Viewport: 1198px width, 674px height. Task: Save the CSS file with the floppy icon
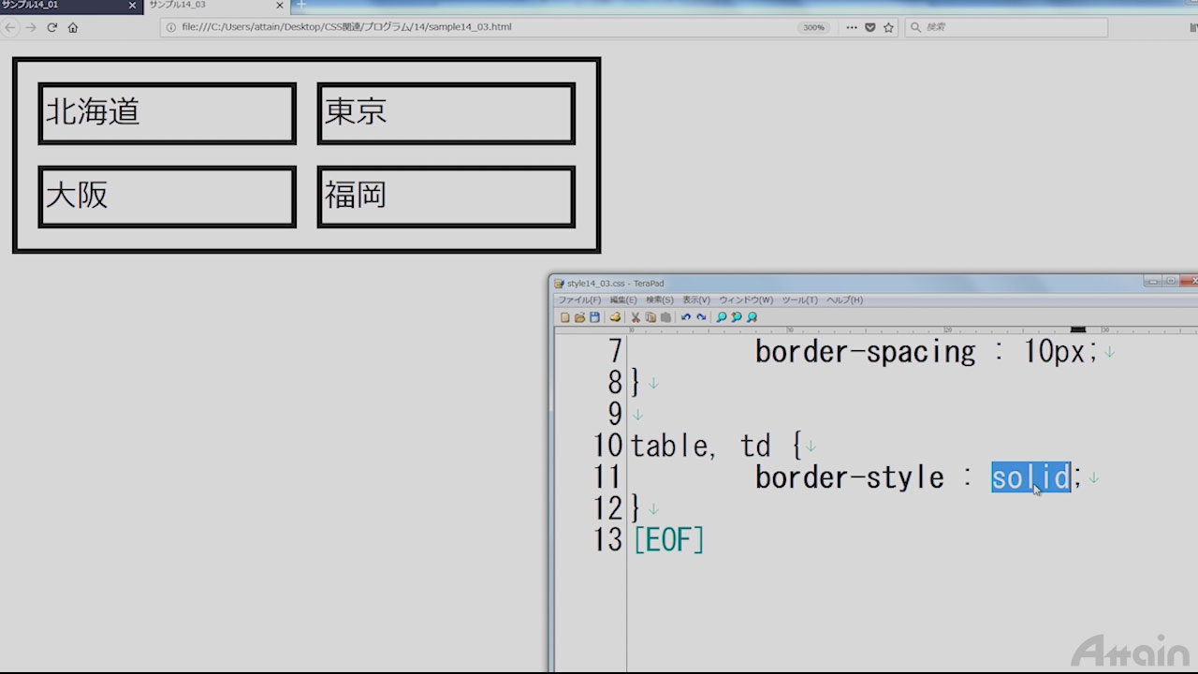594,317
